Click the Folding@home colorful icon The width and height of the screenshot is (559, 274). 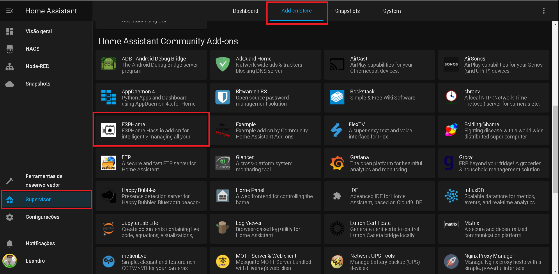[x=451, y=130]
